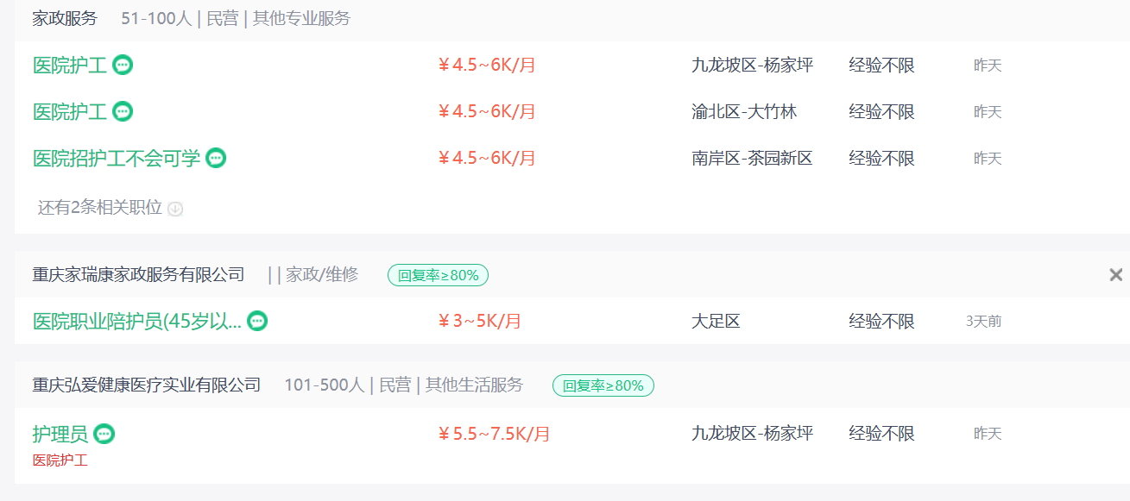Open chat icon beside first 医院护工 listing
Screen dimensions: 1130x501
click(x=123, y=65)
